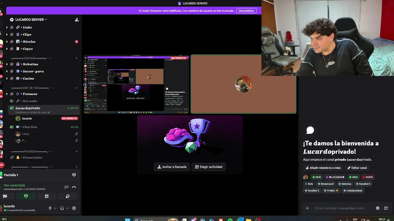Click the EN DIRECTO badge next to lucardo
The width and height of the screenshot is (394, 221).
(69, 118)
